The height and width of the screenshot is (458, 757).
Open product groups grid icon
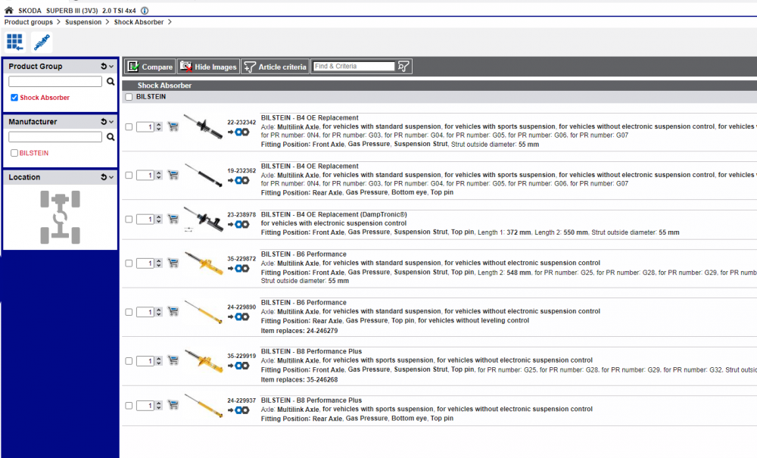(14, 42)
